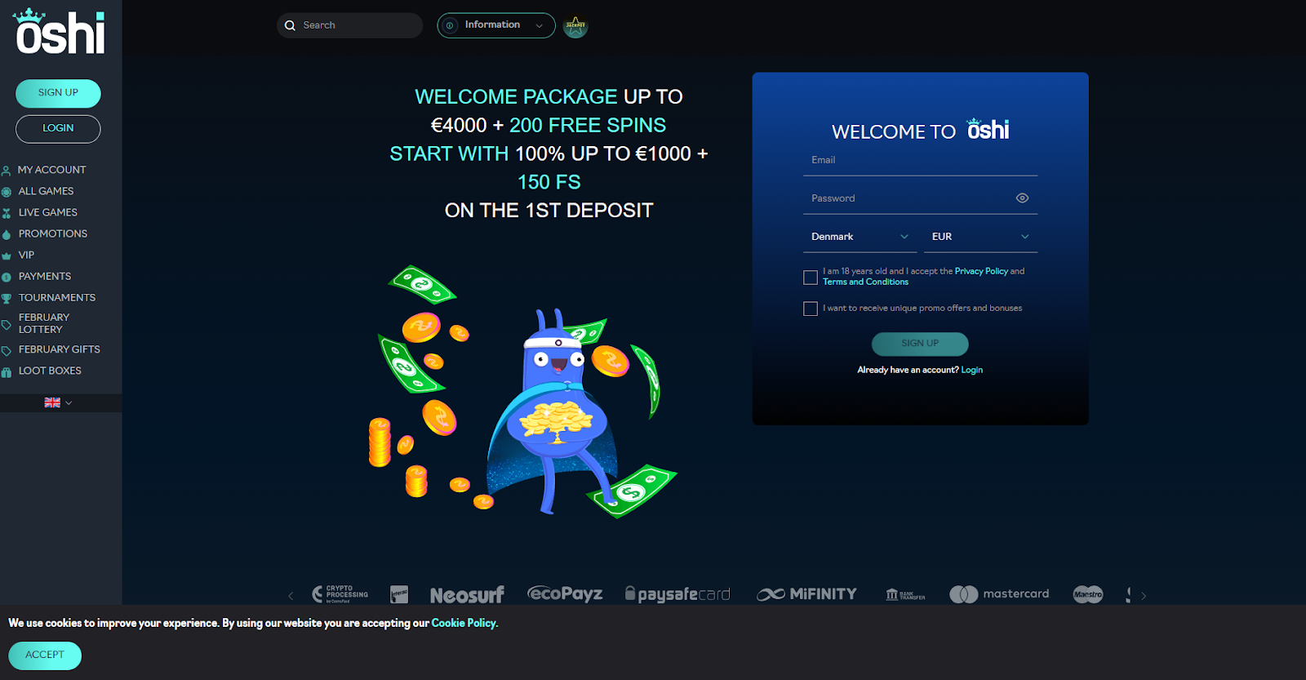Open the Privacy Policy link

pos(981,271)
